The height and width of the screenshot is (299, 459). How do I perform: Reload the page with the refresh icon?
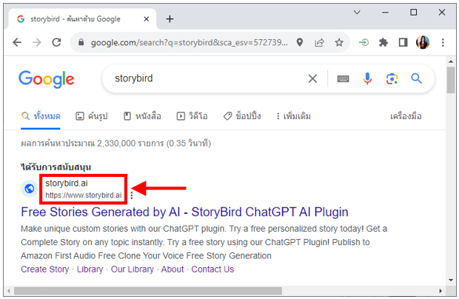pos(56,43)
